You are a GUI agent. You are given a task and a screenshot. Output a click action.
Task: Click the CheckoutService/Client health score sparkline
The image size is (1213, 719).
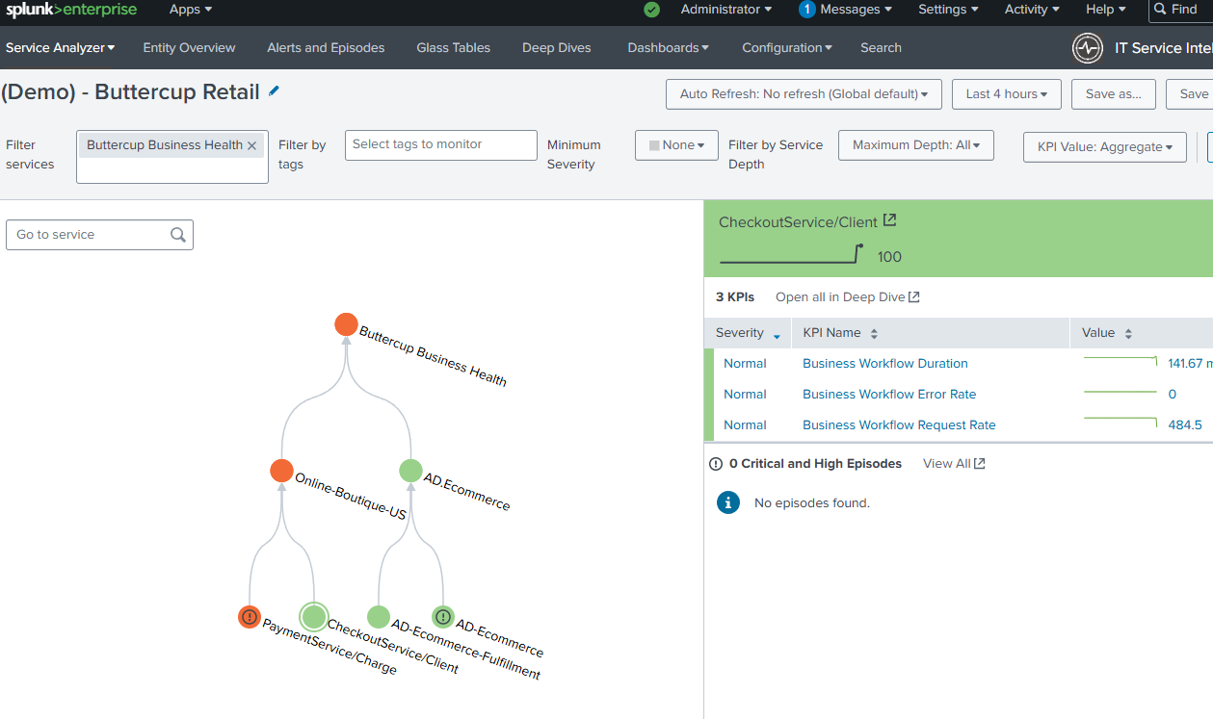coord(791,254)
